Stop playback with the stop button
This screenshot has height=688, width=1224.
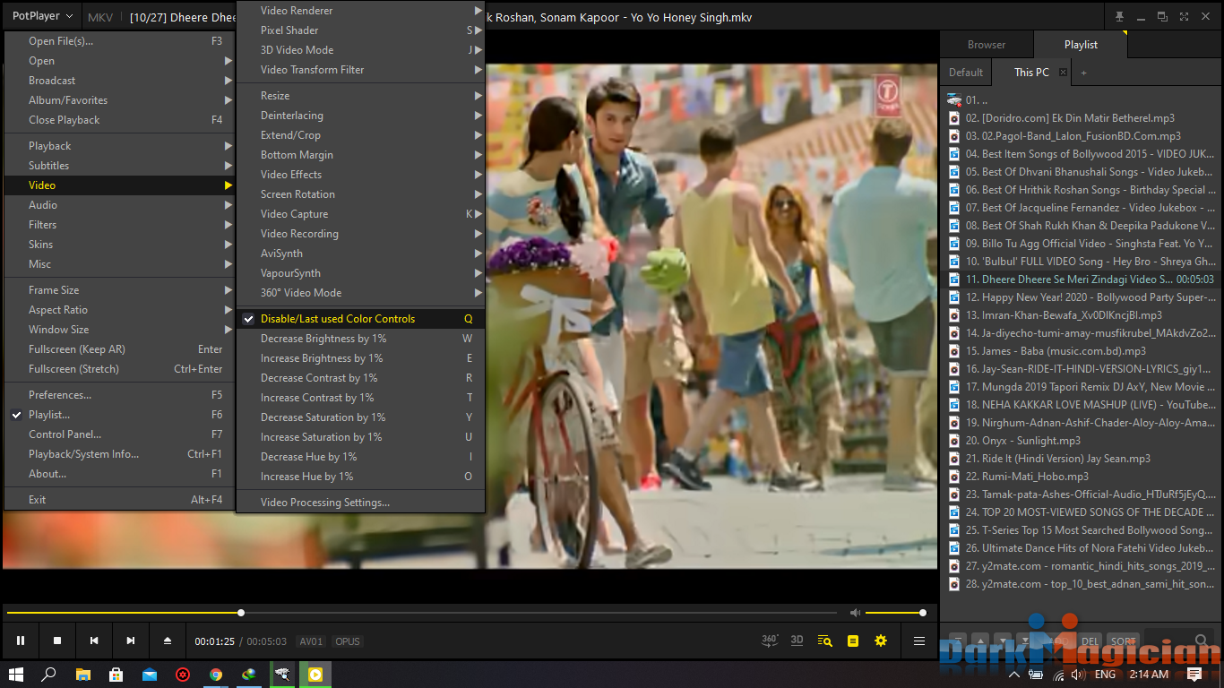click(x=57, y=641)
